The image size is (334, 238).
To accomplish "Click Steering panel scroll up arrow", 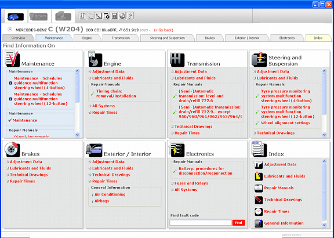I will (324, 71).
